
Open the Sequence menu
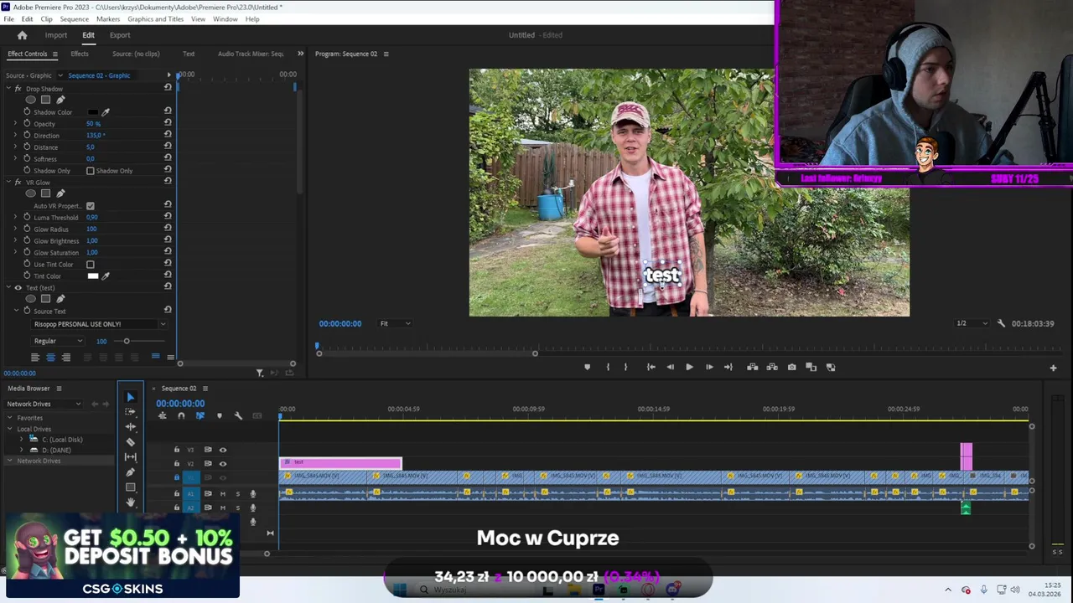74,18
